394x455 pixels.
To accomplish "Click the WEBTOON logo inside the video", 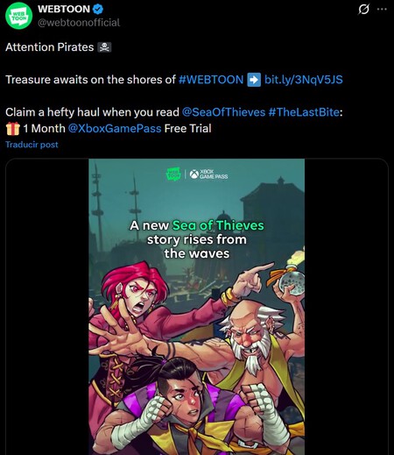I will click(x=173, y=174).
